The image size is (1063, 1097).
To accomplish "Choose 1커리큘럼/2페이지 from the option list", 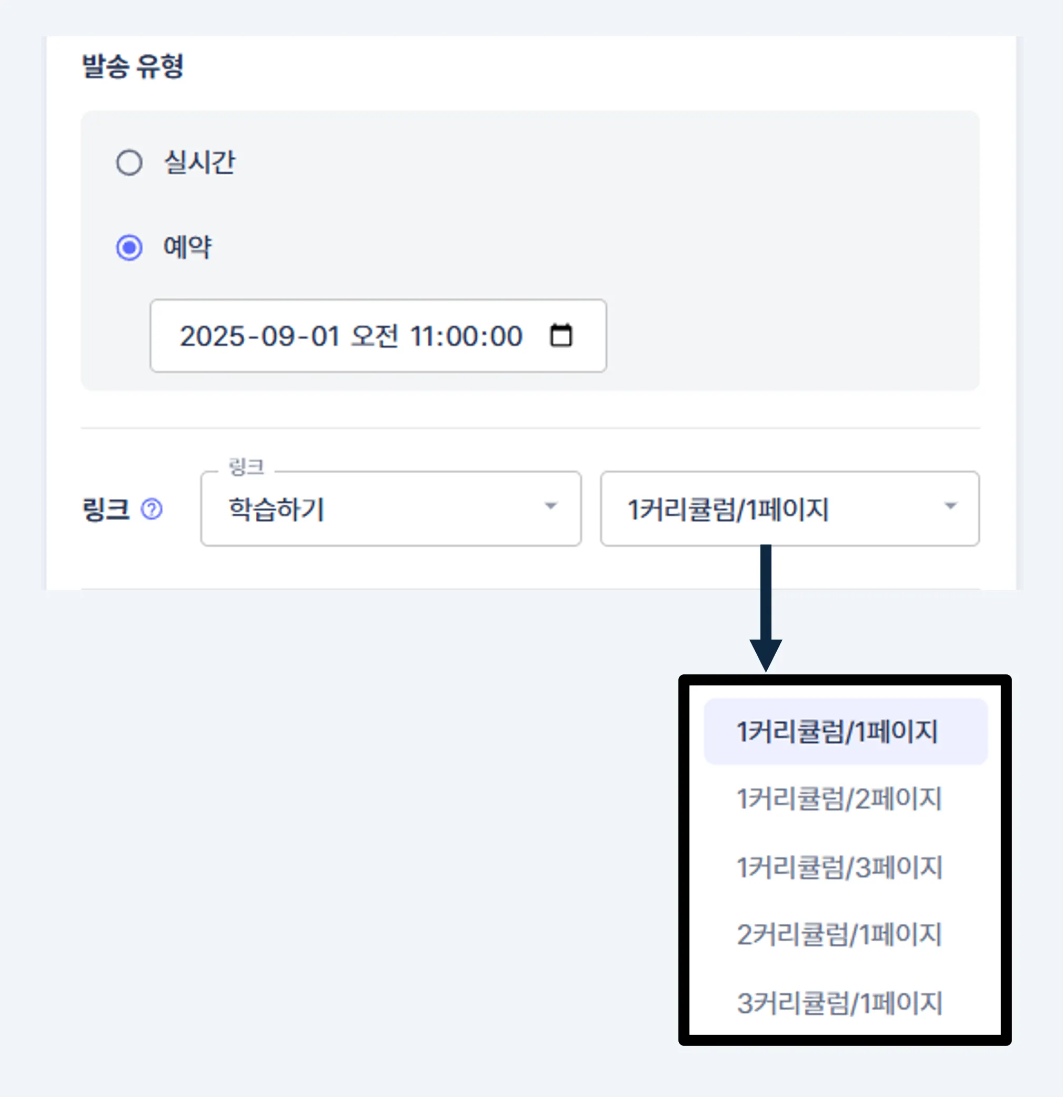I will click(x=846, y=799).
